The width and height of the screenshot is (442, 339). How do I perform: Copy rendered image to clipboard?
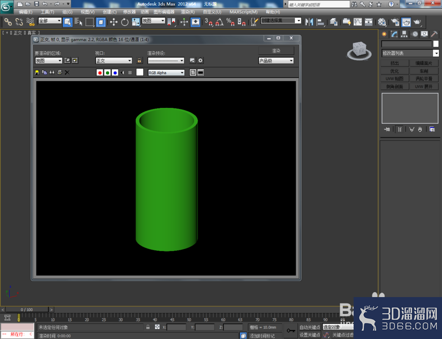44,72
